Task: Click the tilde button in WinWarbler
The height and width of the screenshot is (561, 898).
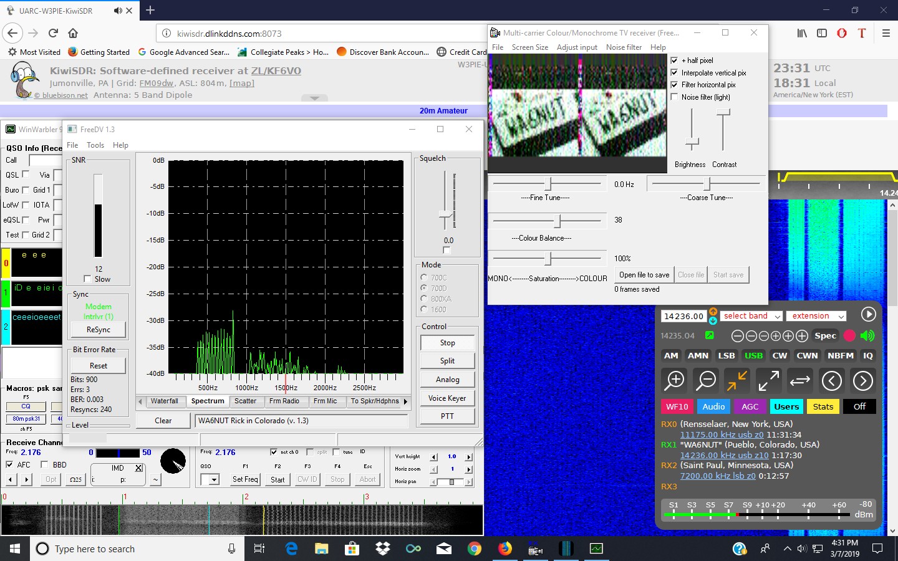Action: tap(155, 479)
